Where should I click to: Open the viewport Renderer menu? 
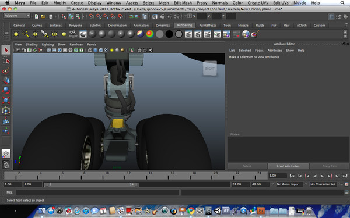point(76,45)
